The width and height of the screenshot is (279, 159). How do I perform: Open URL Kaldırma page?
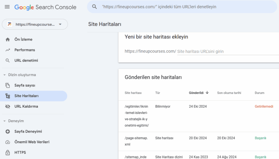point(26,106)
